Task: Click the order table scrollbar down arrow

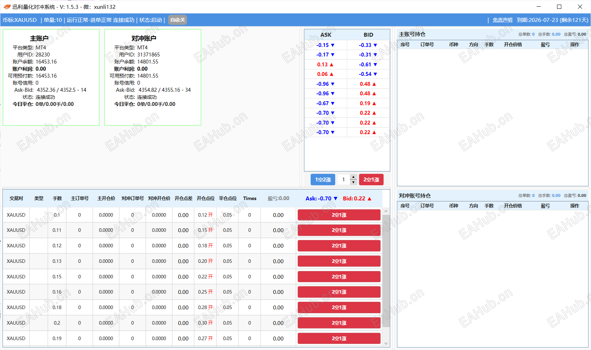Action: pos(386,343)
